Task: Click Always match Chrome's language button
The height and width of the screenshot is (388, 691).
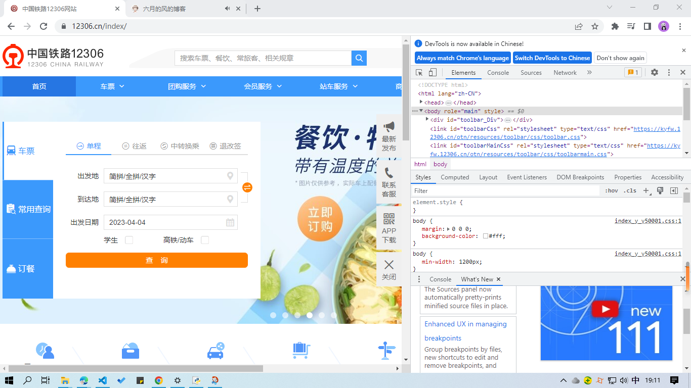Action: 463,58
